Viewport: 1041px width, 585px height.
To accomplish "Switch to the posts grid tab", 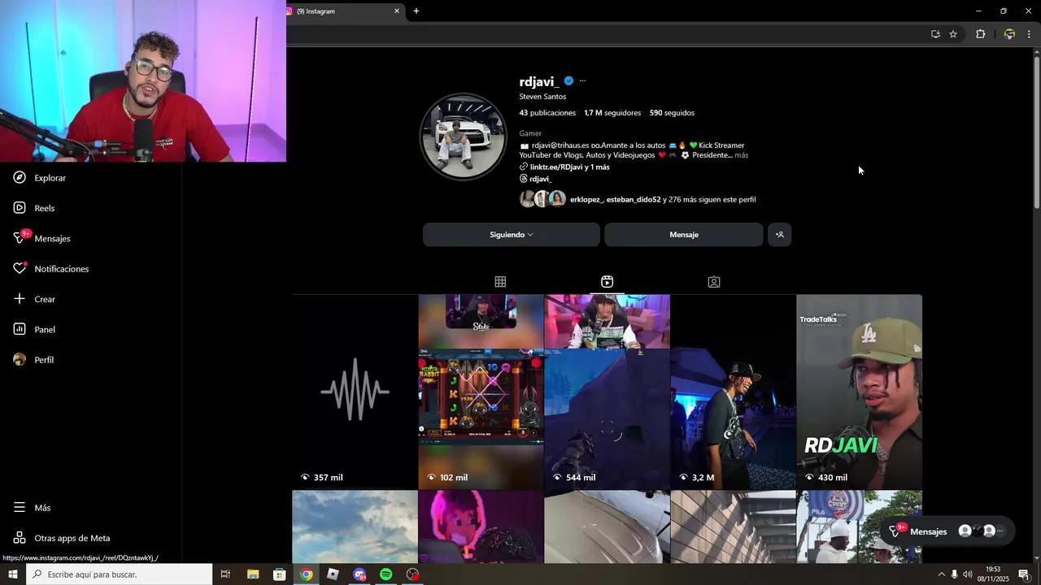I will pos(500,282).
